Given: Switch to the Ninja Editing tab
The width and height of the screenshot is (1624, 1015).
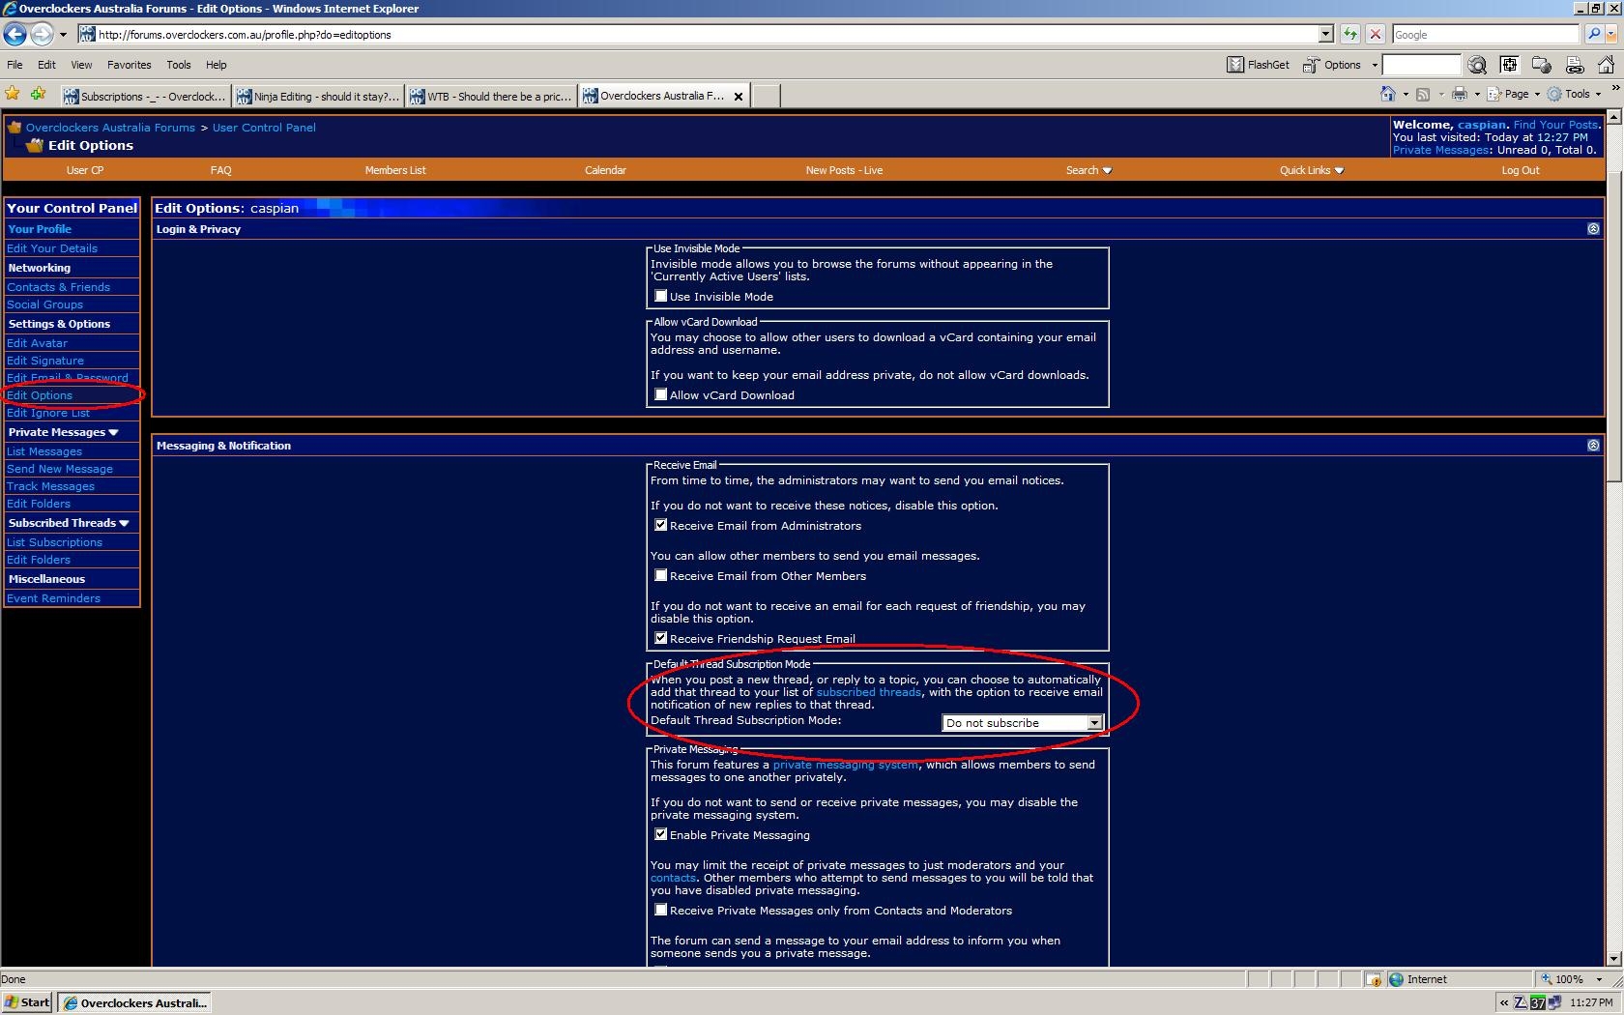Looking at the screenshot, I should 318,96.
